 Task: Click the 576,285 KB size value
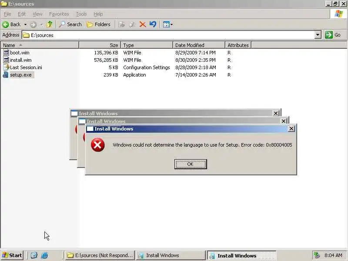(x=106, y=60)
